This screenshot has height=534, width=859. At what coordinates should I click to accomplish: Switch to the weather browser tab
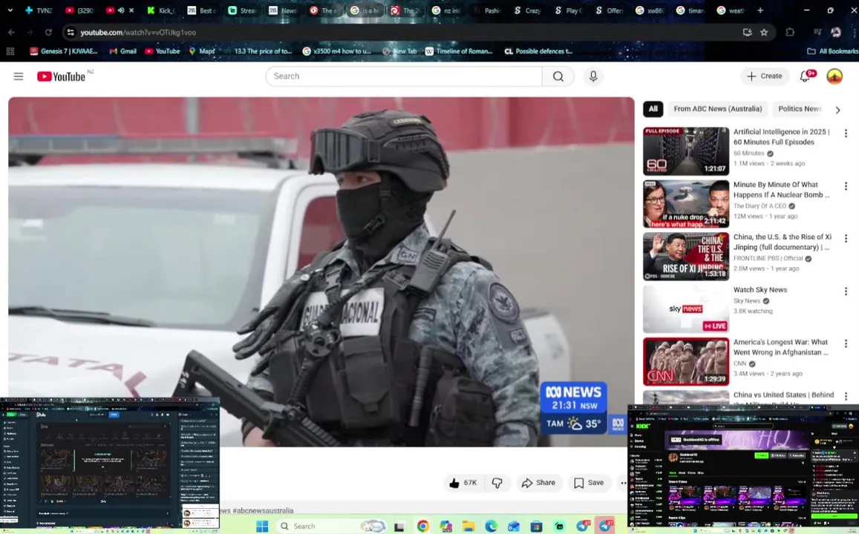coord(731,10)
